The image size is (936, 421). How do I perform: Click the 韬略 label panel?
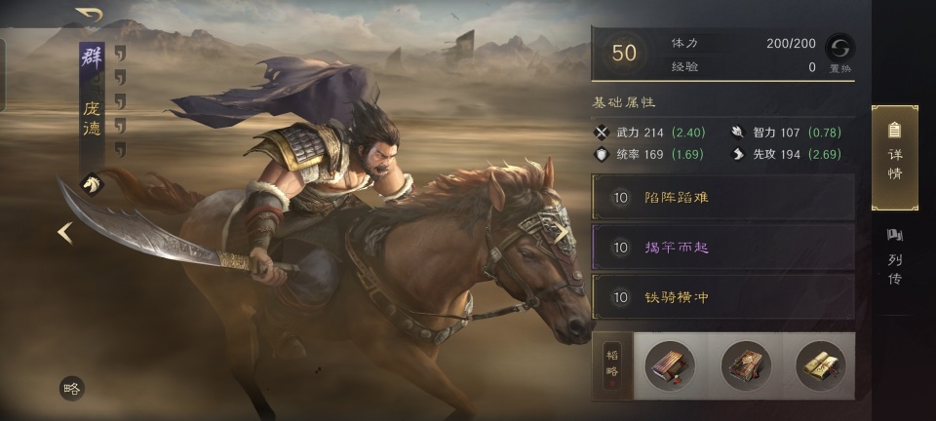[x=612, y=364]
